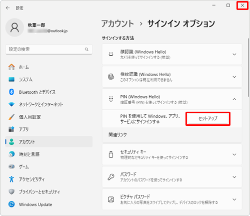The height and width of the screenshot is (216, 250).
Task: Open 個人用設定 category
Action: click(x=30, y=117)
